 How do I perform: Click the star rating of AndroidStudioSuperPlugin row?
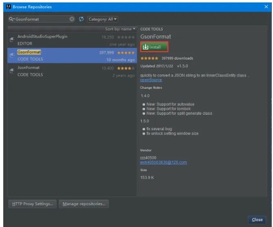click(x=126, y=37)
